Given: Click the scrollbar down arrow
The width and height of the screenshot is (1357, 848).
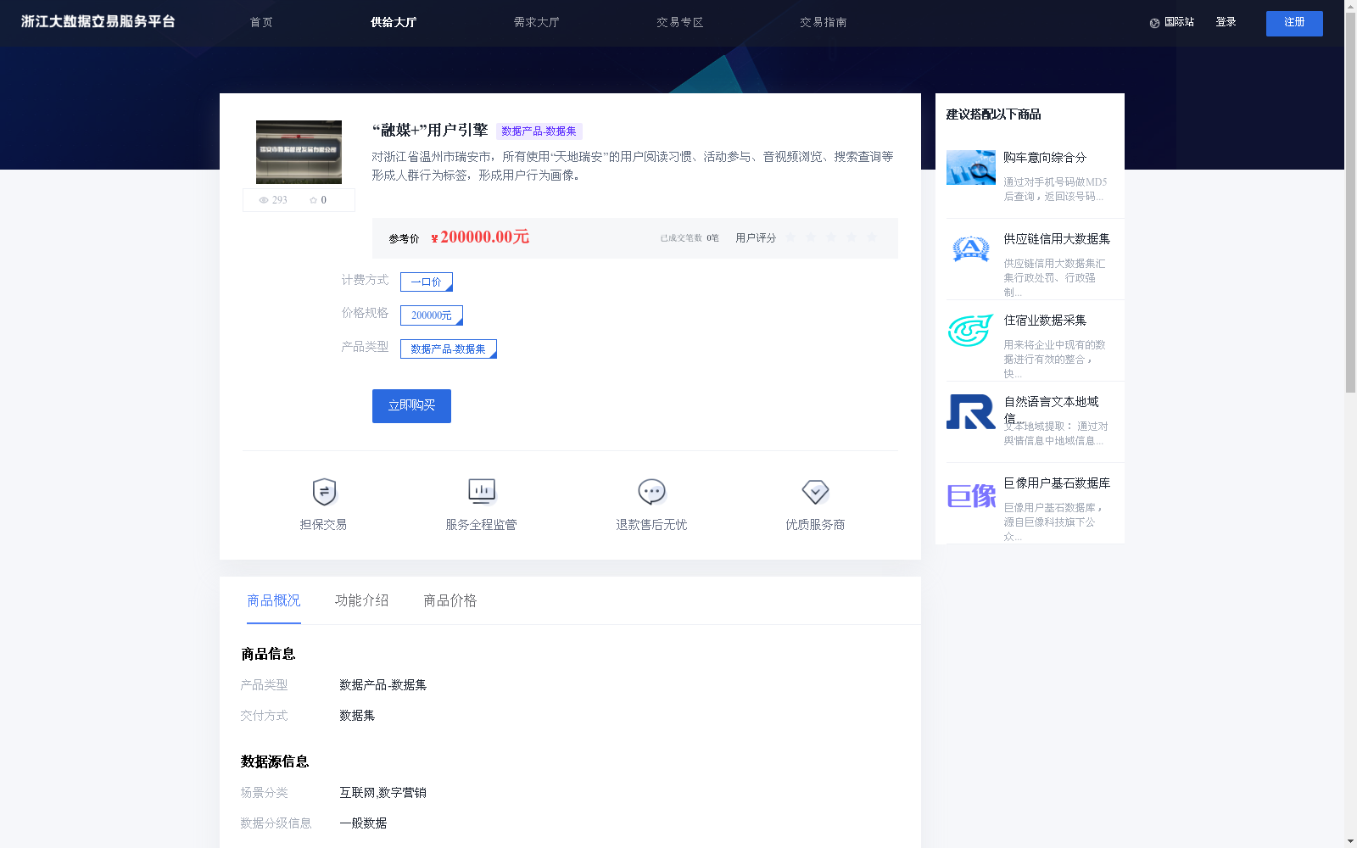Looking at the screenshot, I should tap(1350, 842).
